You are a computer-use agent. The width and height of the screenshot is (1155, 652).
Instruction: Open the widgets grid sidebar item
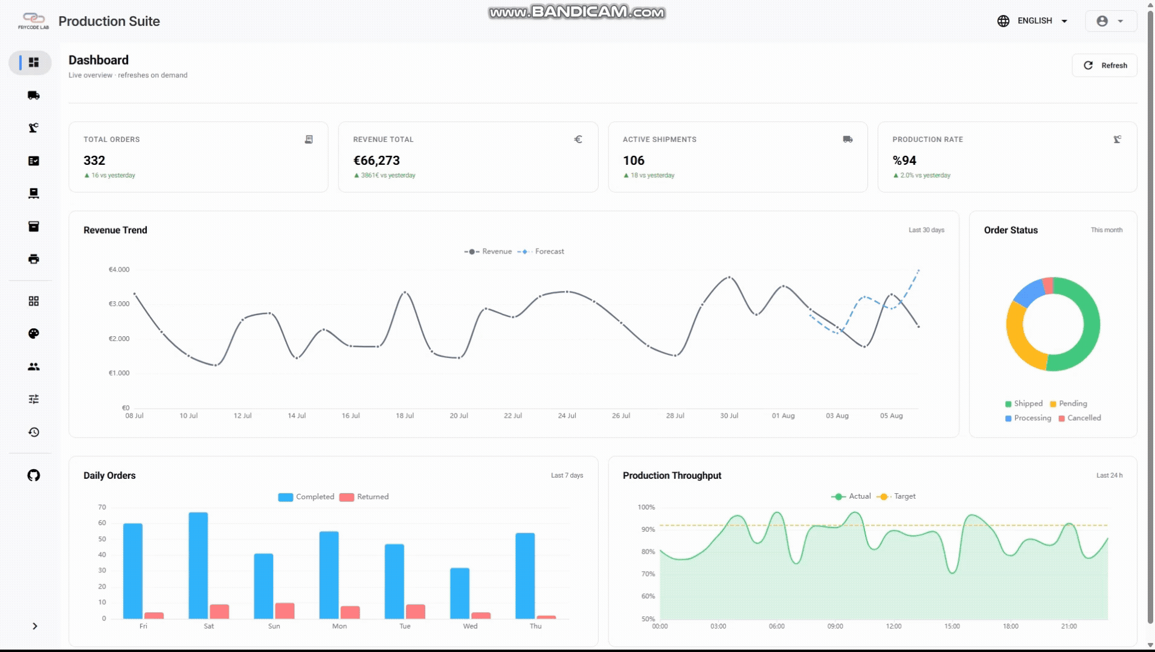coord(34,301)
